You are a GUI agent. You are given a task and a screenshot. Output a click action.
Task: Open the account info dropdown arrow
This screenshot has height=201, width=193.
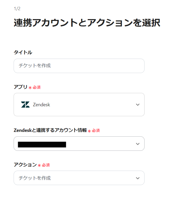click(138, 144)
